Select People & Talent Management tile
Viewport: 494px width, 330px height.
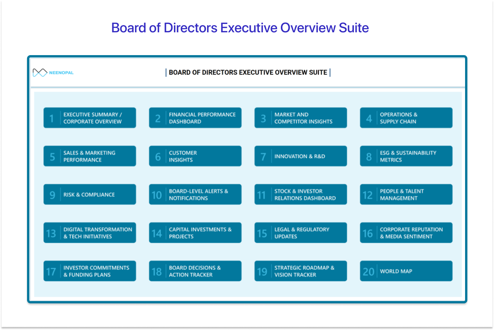(x=406, y=195)
